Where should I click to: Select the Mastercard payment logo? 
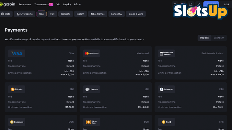92,54
